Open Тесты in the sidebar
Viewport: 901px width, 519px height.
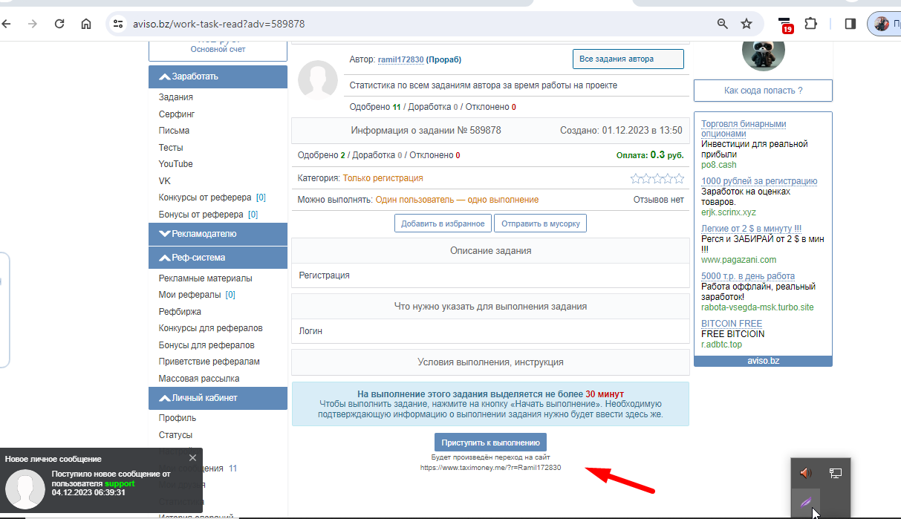coord(170,148)
